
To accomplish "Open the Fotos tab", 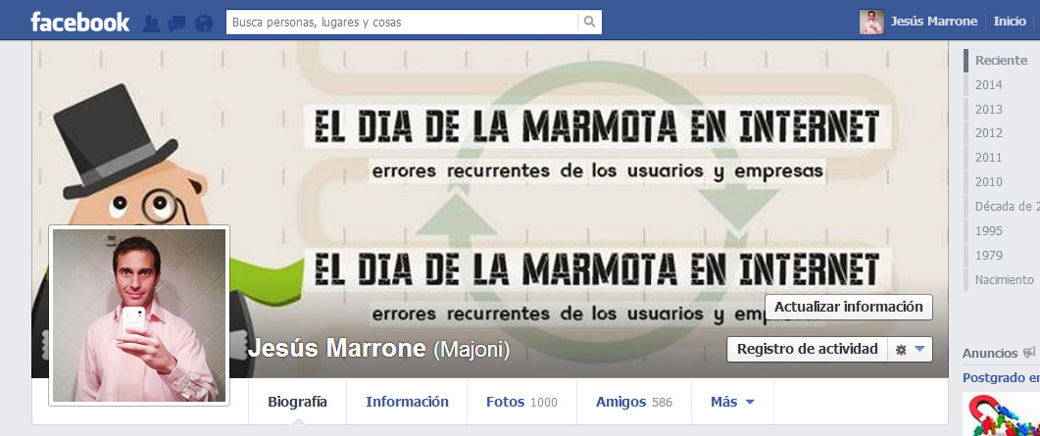I will pyautogui.click(x=521, y=402).
